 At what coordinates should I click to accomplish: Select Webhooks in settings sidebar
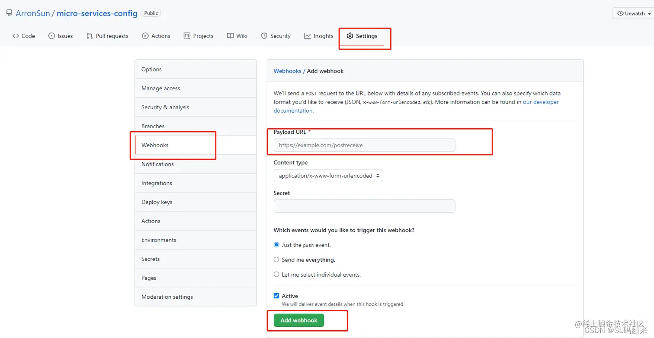(196, 145)
